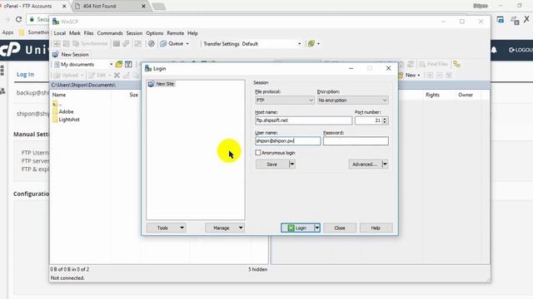The height and width of the screenshot is (299, 533).
Task: Open the Local menu
Action: (59, 33)
